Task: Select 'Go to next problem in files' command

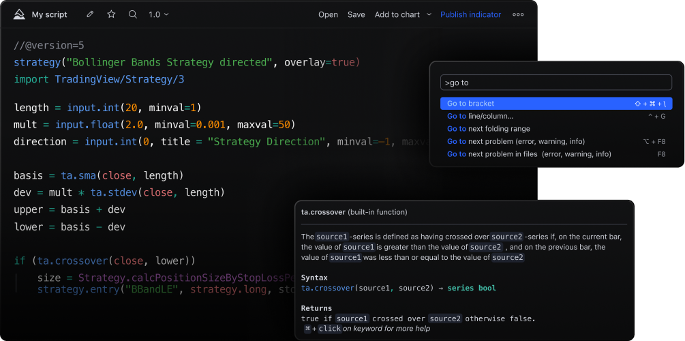Action: tap(556, 154)
